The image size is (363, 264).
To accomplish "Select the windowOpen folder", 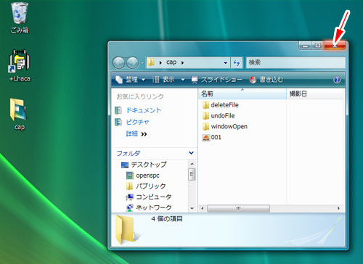I will [x=224, y=126].
